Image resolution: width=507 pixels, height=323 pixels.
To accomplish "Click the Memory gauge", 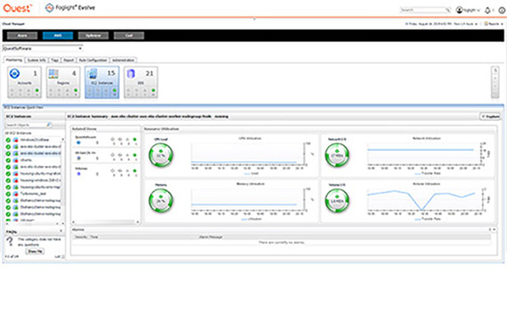I will [x=161, y=201].
